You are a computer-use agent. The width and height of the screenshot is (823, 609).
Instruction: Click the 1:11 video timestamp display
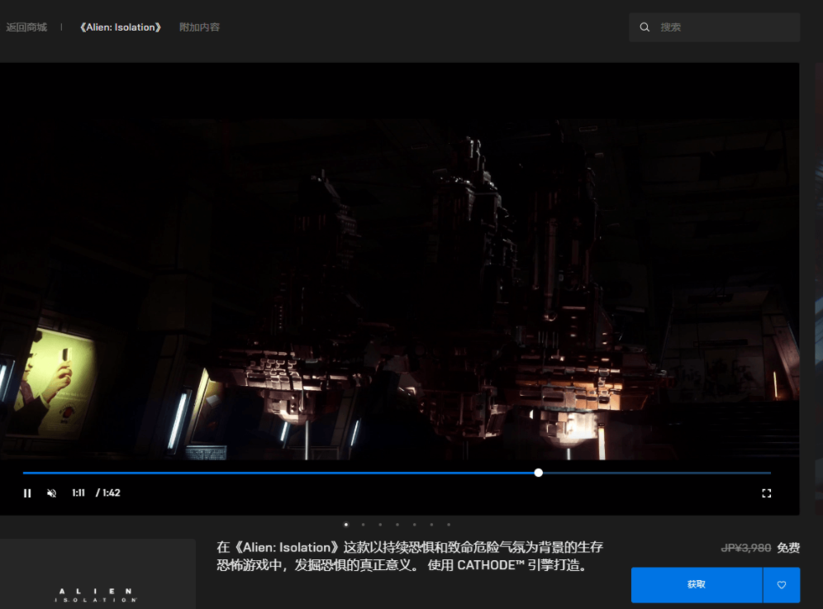coord(78,492)
